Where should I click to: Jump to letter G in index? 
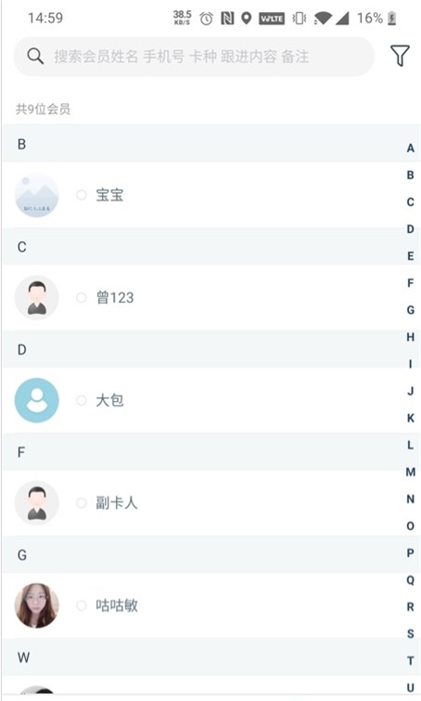coord(410,310)
